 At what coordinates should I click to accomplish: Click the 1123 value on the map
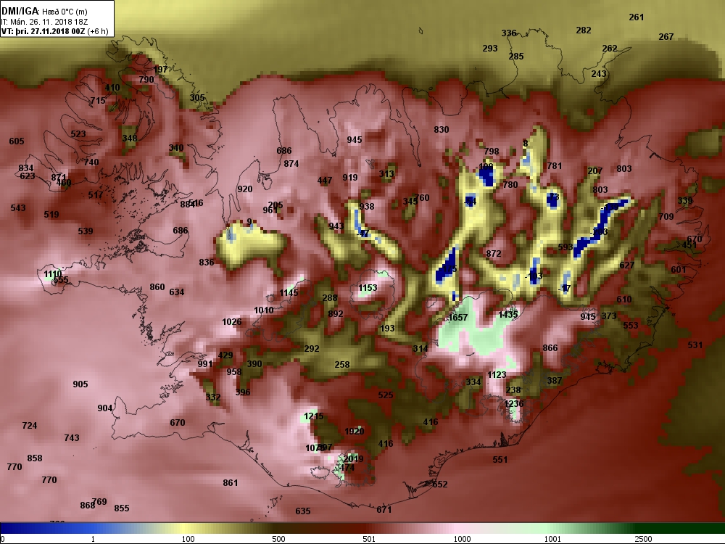pyautogui.click(x=497, y=375)
